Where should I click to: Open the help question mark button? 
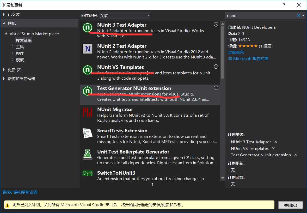pyautogui.click(x=284, y=5)
